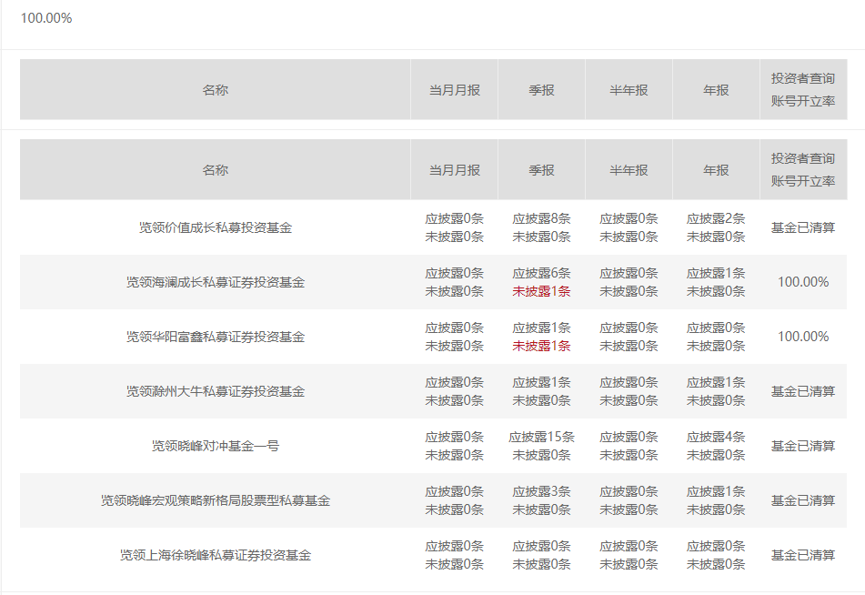This screenshot has width=865, height=595.
Task: Click red 未披露1条 for 海澜成长 quarterly report
Action: pyautogui.click(x=541, y=291)
